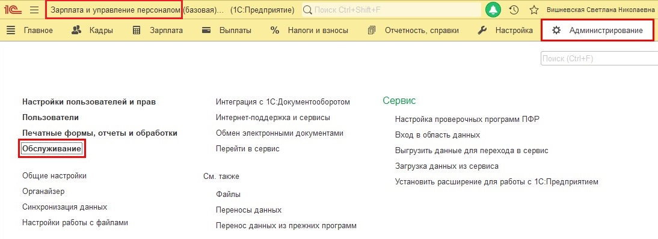Open the Зарплата section
Image resolution: width=658 pixels, height=239 pixels.
[x=158, y=30]
